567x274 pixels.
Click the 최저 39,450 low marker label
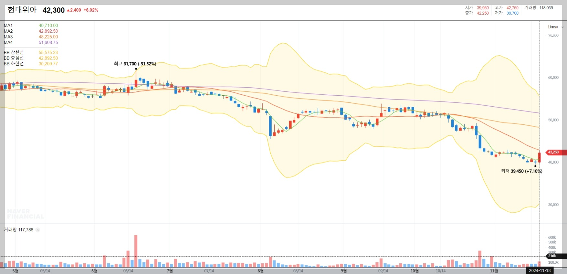(x=521, y=171)
